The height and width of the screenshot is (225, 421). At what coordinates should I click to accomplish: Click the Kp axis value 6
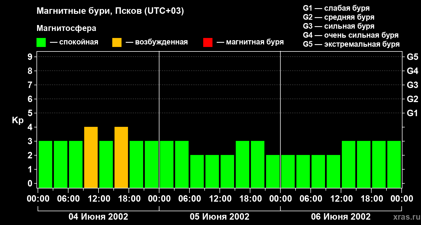[31, 99]
